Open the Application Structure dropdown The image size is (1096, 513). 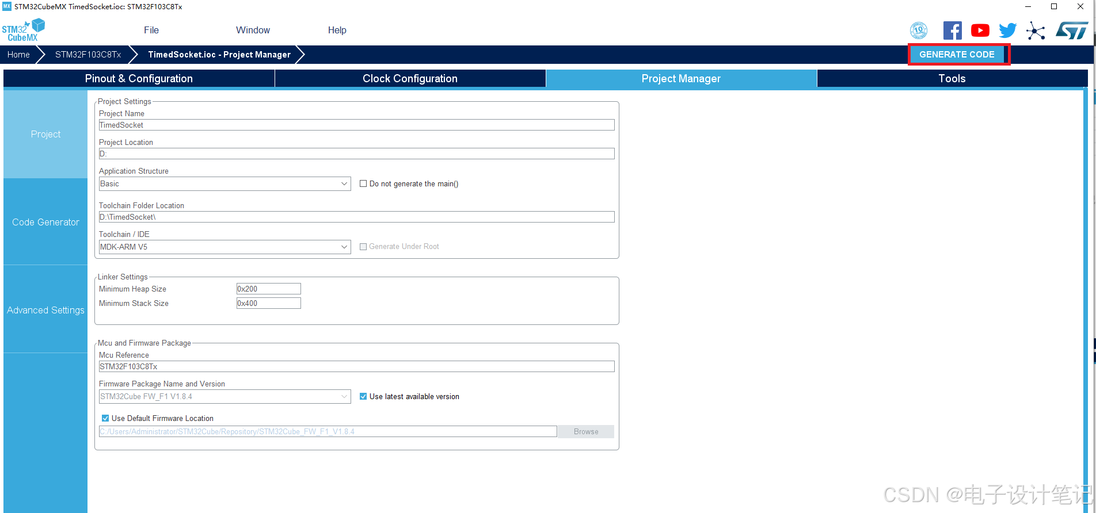(x=224, y=183)
